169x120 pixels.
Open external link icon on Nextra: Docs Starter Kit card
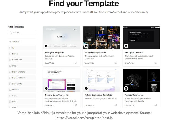click(76, 105)
